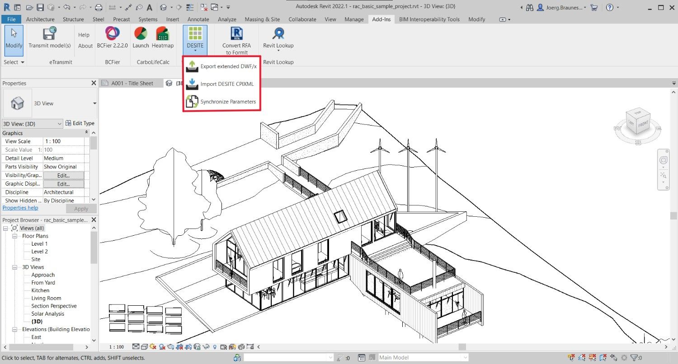Toggle shadows in the view control bar

pyautogui.click(x=152, y=346)
